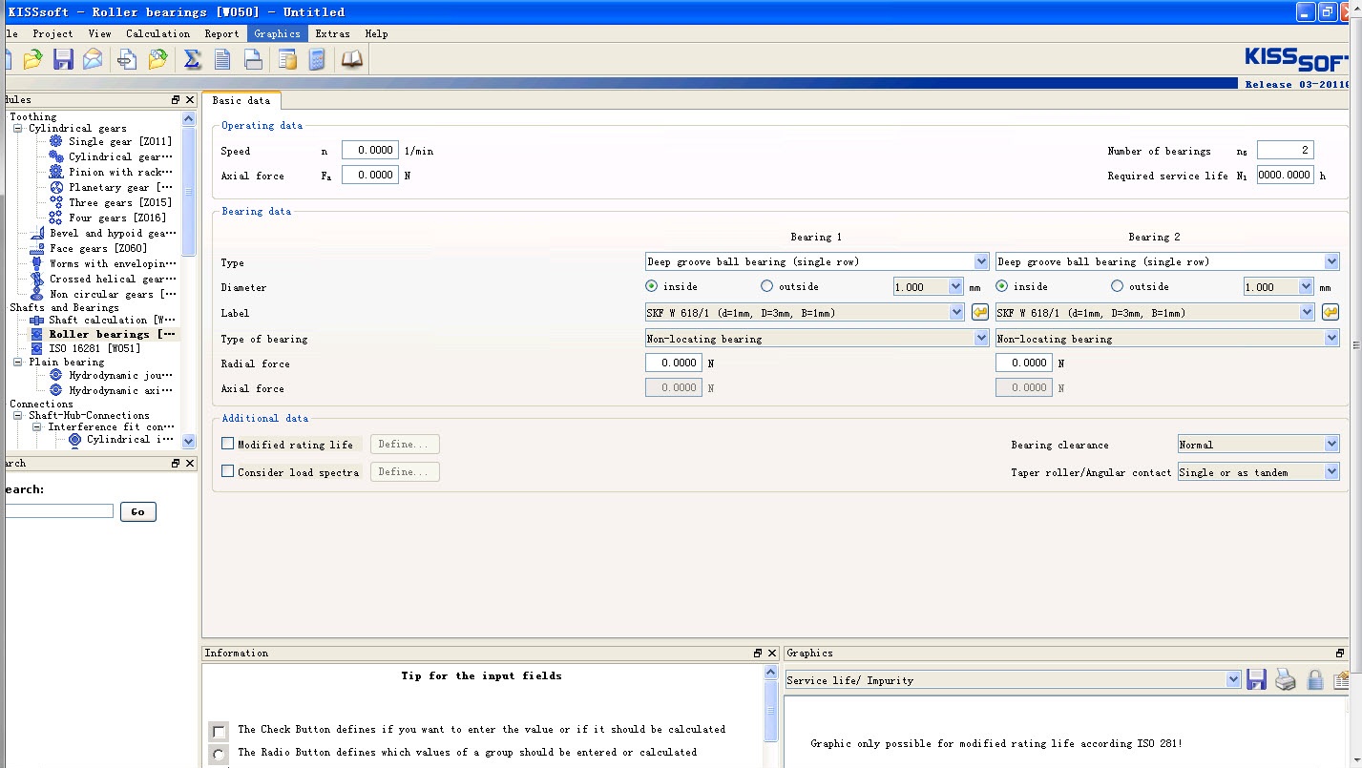Open the Report menu
The width and height of the screenshot is (1362, 768).
[222, 33]
